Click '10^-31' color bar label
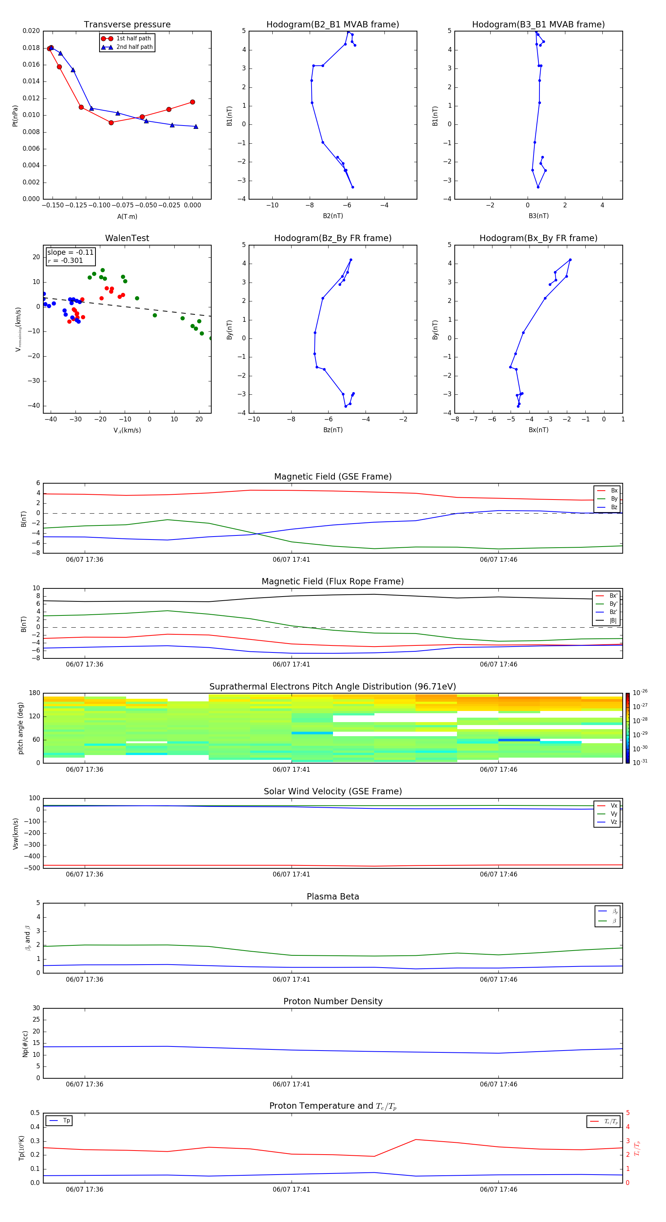666x1222 pixels. pos(640,762)
